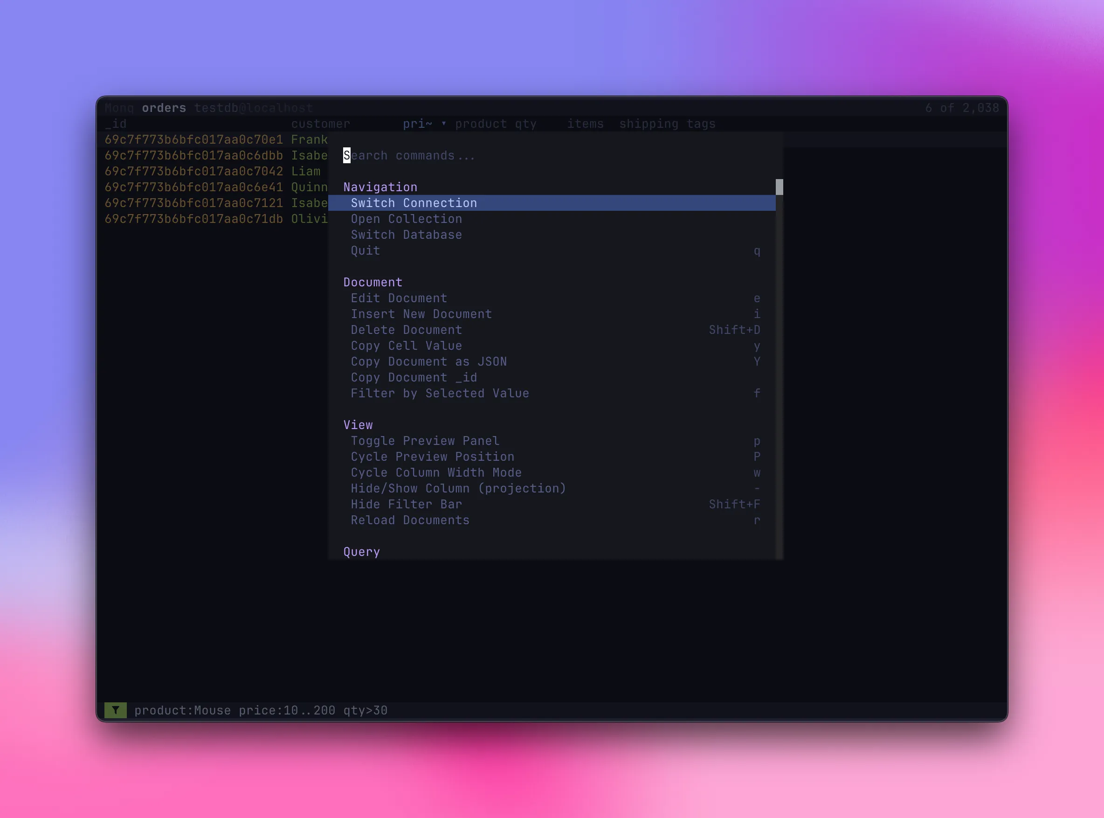Choose Insert New Document
This screenshot has height=818, width=1104.
pyautogui.click(x=552, y=314)
